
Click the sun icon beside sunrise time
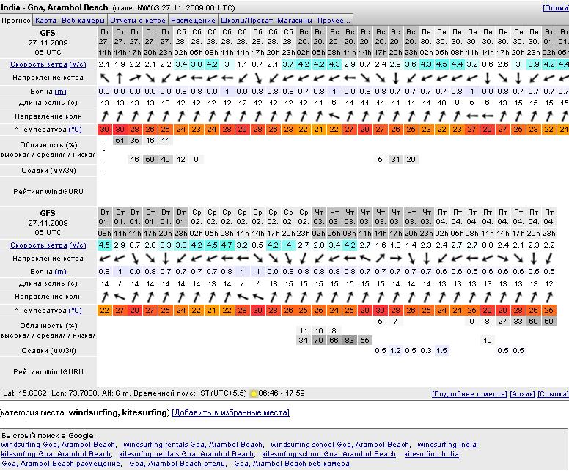coord(253,394)
